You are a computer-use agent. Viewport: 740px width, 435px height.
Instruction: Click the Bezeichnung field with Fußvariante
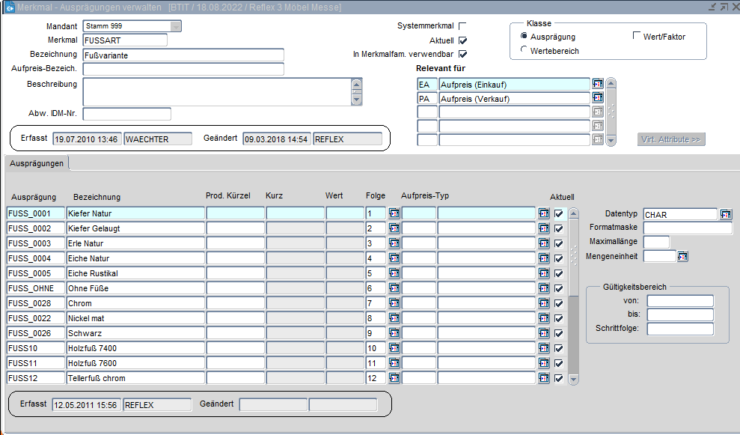pyautogui.click(x=183, y=55)
